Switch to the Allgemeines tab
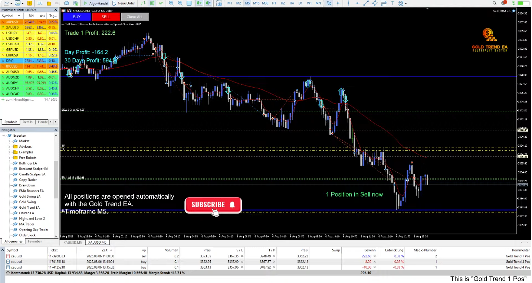The image size is (532, 283). pyautogui.click(x=13, y=241)
